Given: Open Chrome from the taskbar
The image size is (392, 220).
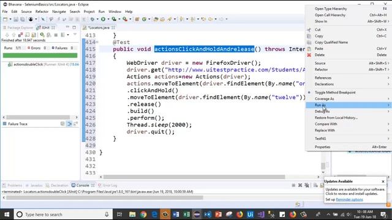Looking at the screenshot, I should 143,215.
